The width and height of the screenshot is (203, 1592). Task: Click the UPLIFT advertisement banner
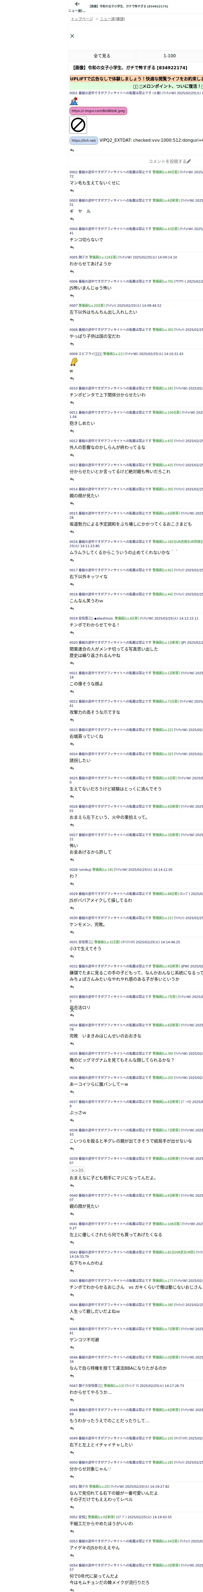tap(136, 79)
